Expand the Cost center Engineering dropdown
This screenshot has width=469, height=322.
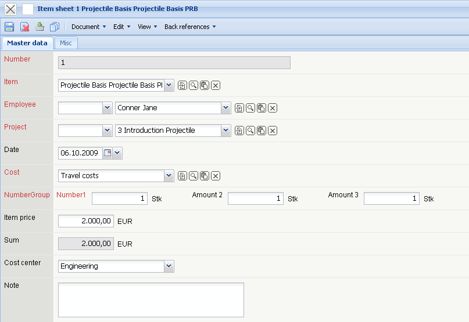tap(169, 266)
